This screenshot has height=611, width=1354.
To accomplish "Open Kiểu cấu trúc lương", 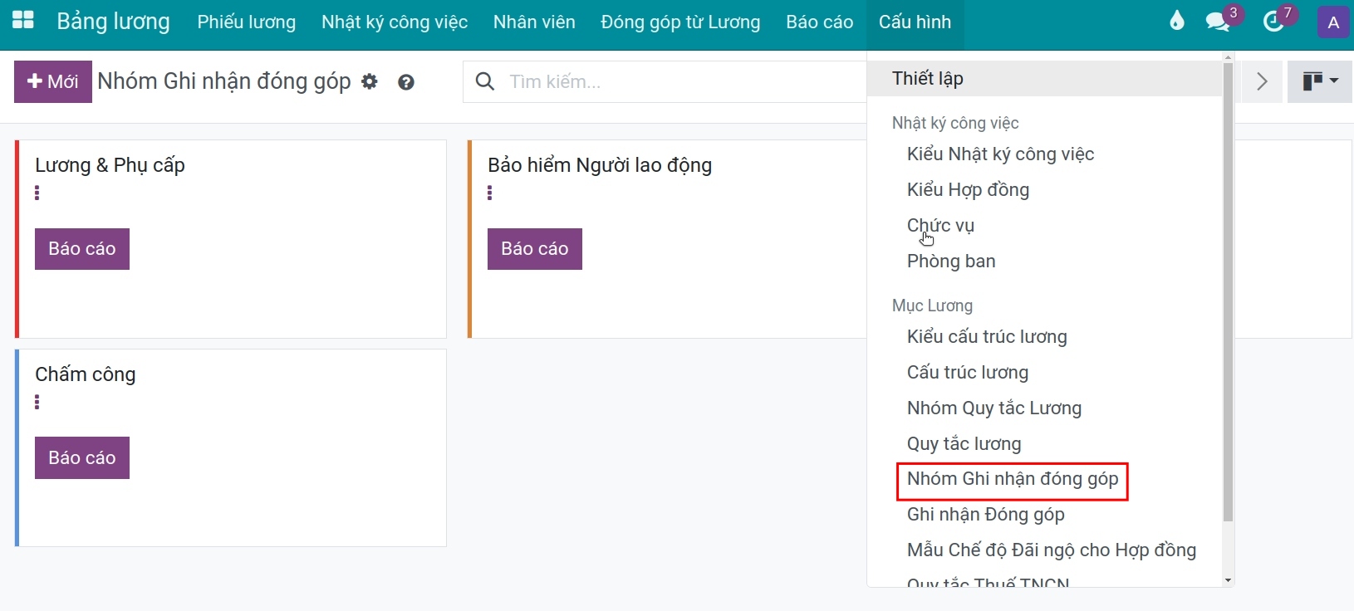I will pos(987,337).
